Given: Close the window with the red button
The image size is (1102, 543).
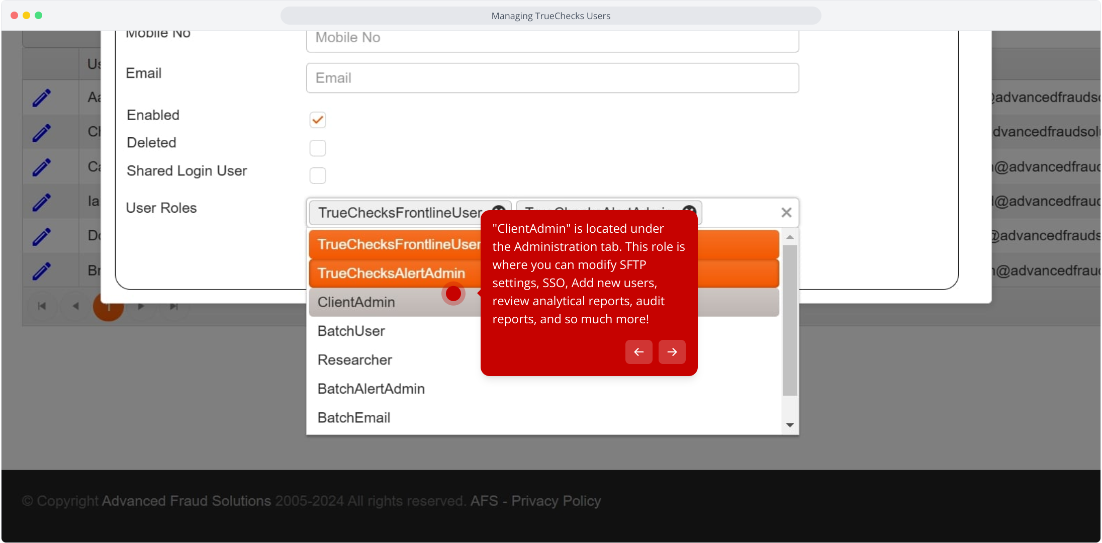Looking at the screenshot, I should click(x=14, y=16).
